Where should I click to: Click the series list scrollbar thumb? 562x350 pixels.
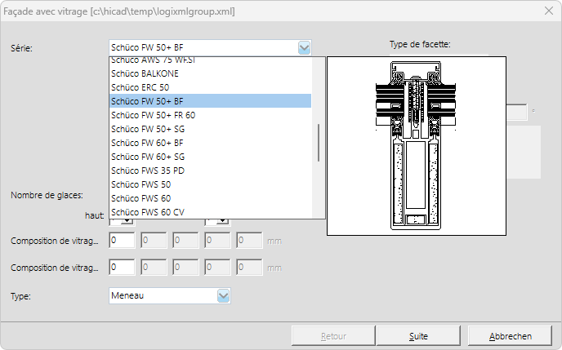click(x=319, y=143)
